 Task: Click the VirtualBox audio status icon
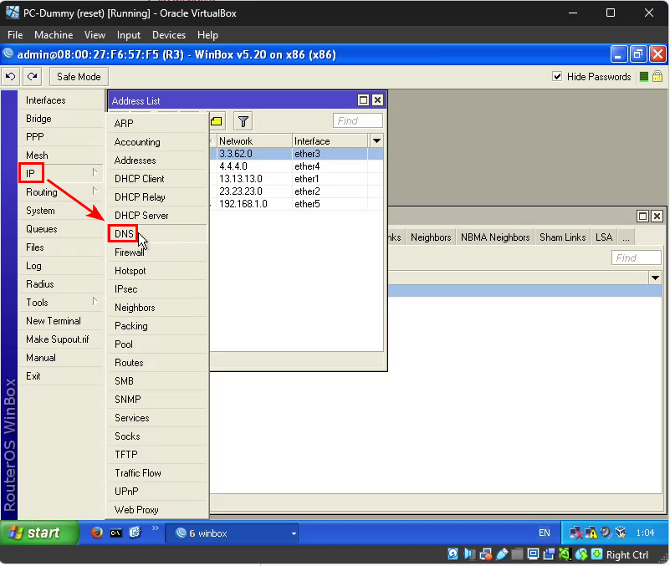coord(469,554)
